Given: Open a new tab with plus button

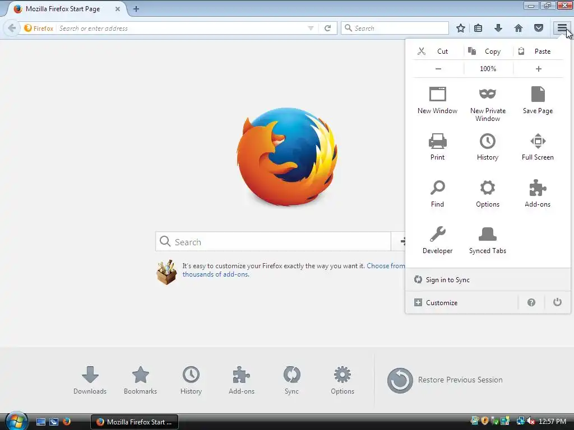Looking at the screenshot, I should pos(136,9).
